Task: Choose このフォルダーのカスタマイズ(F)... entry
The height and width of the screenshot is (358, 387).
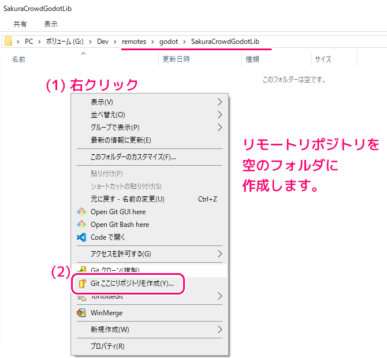Action: [133, 156]
